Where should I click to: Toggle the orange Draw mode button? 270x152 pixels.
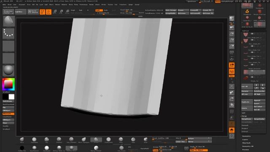(x=49, y=12)
